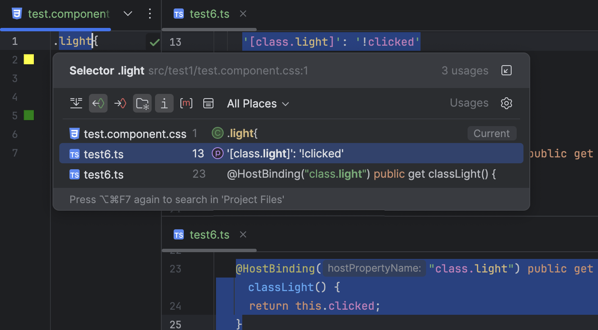The height and width of the screenshot is (330, 598).
Task: Open the Usages settings gear
Action: 507,103
